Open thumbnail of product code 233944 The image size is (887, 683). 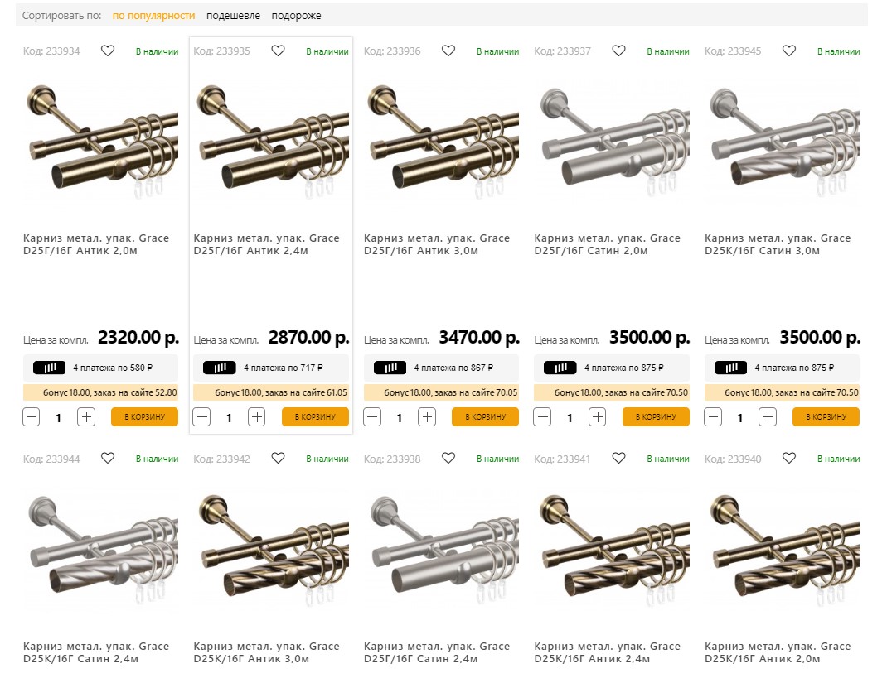point(100,549)
